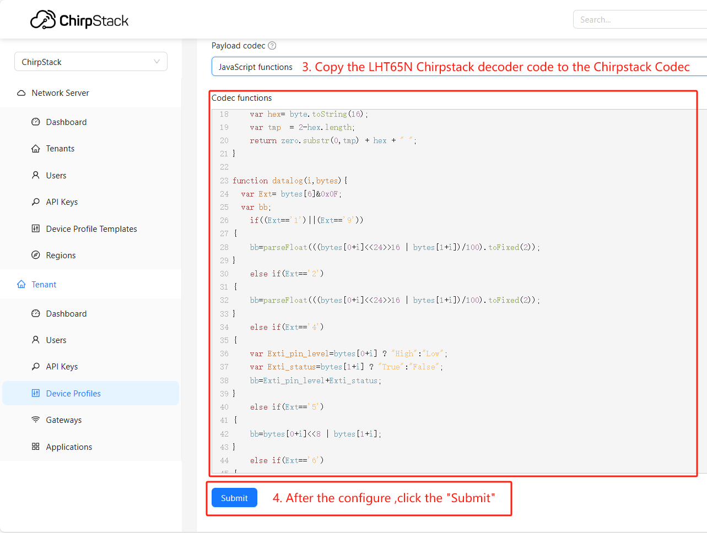Click the ChirpStack cloud logo icon
Viewport: 707px width, 533px height.
pos(43,20)
